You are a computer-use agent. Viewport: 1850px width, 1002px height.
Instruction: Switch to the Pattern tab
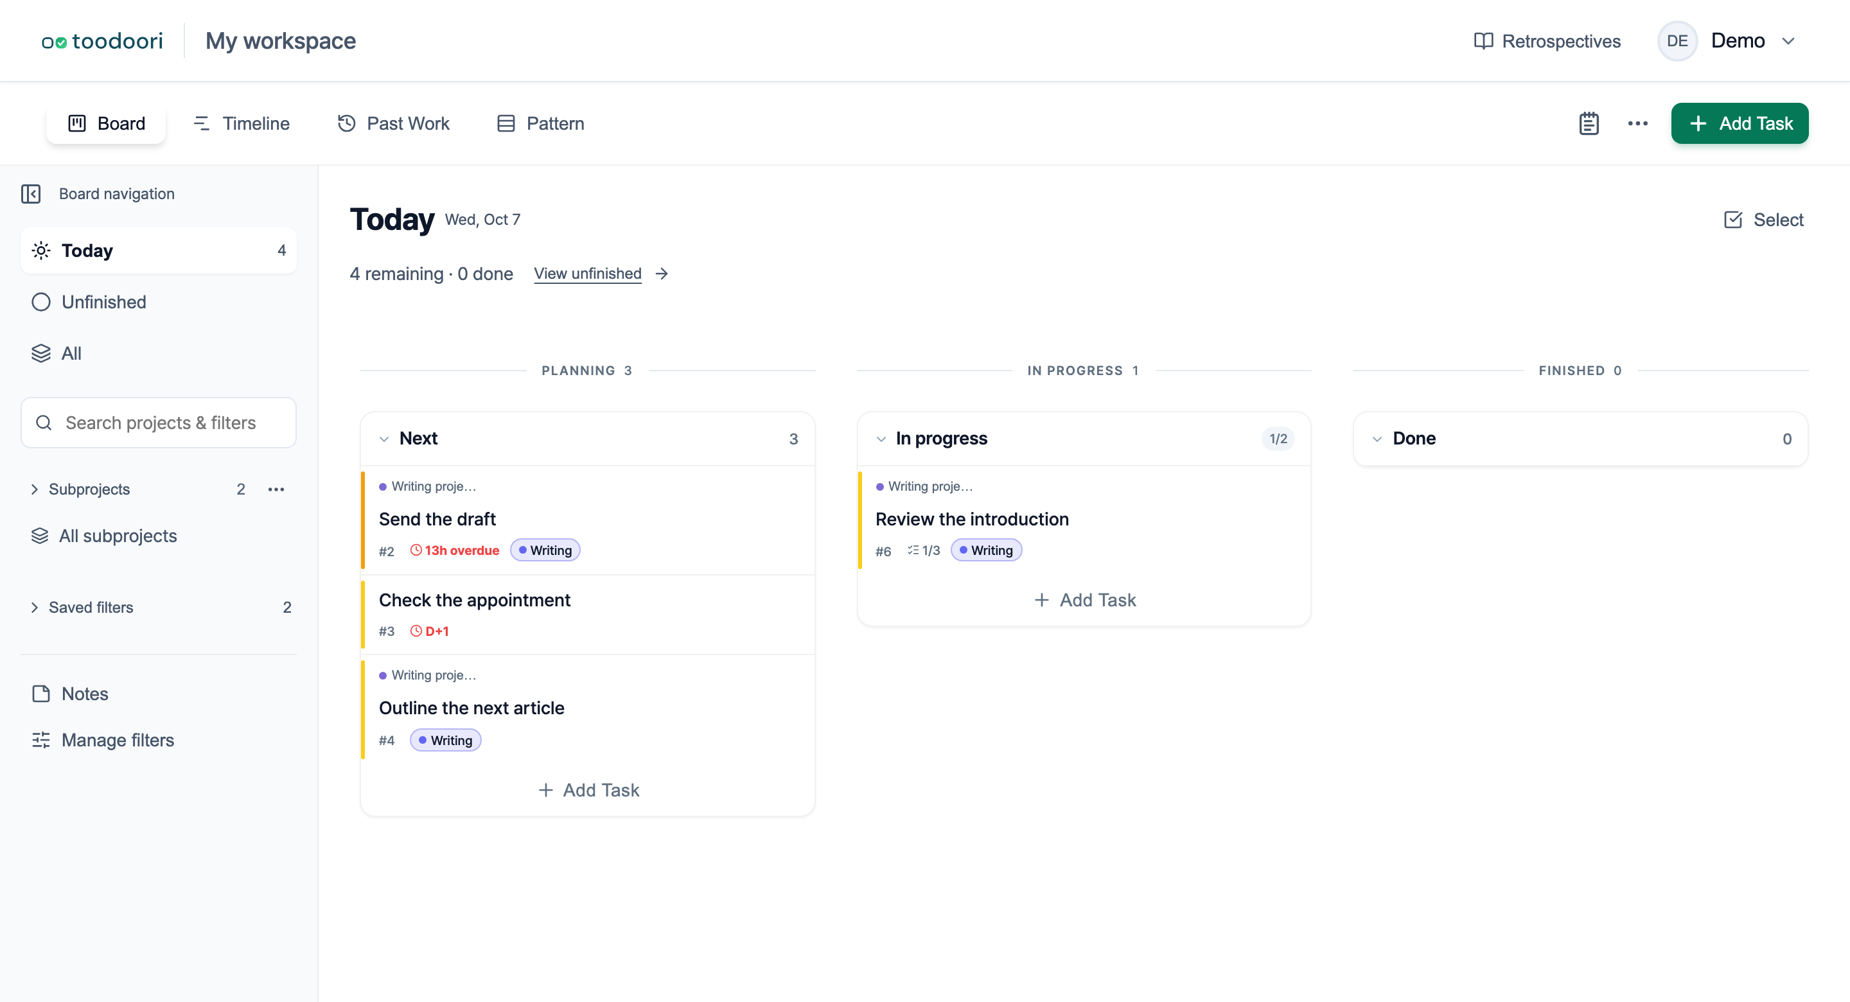541,123
